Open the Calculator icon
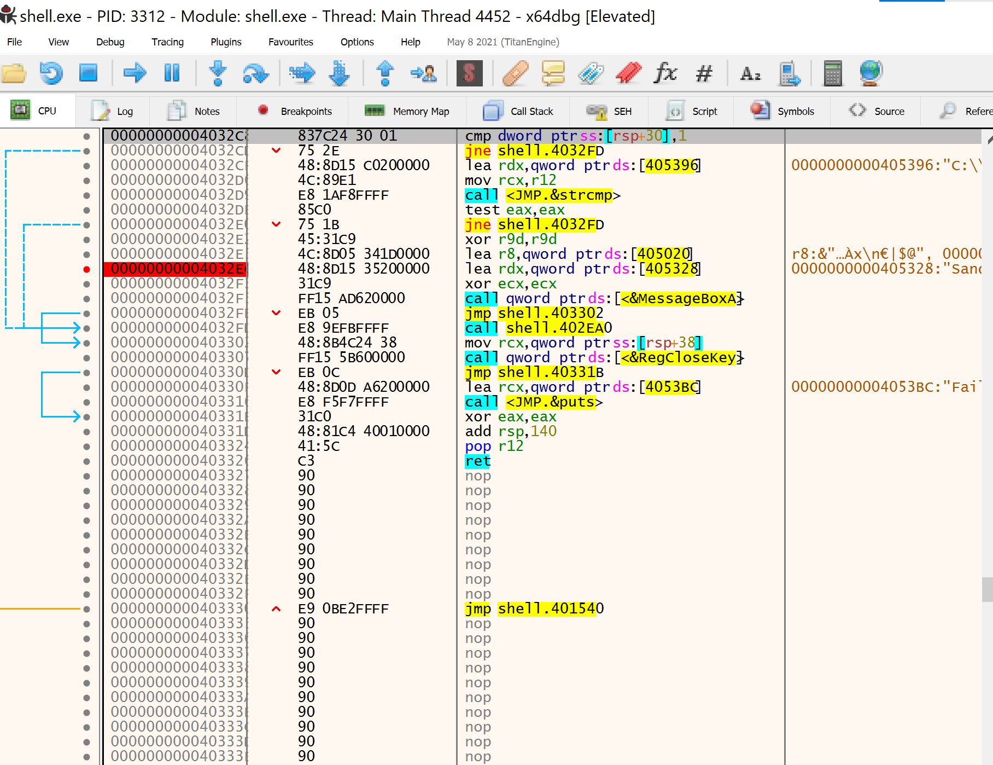Screen dimensions: 993x765 pyautogui.click(x=833, y=73)
